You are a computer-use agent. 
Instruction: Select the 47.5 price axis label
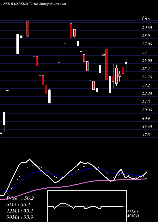[x=146, y=135]
